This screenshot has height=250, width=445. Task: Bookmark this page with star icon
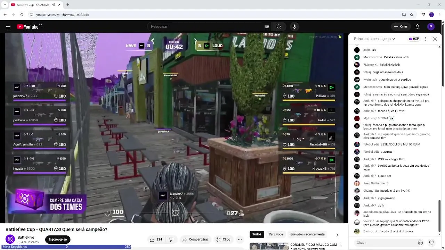(412, 15)
